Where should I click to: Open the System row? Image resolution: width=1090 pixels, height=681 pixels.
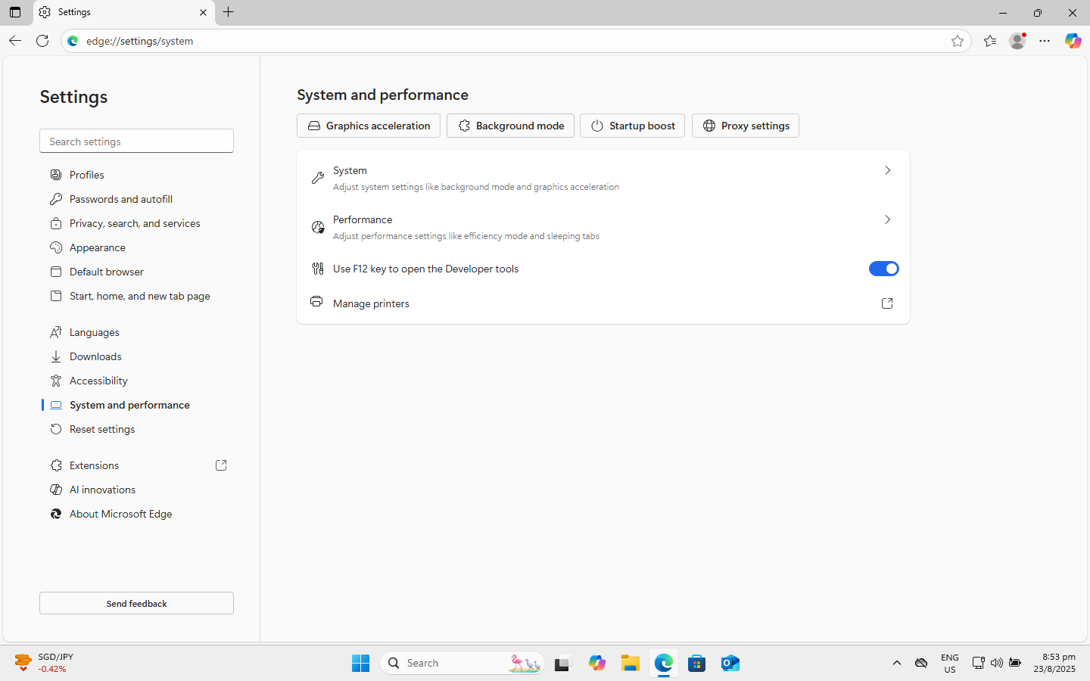click(603, 178)
